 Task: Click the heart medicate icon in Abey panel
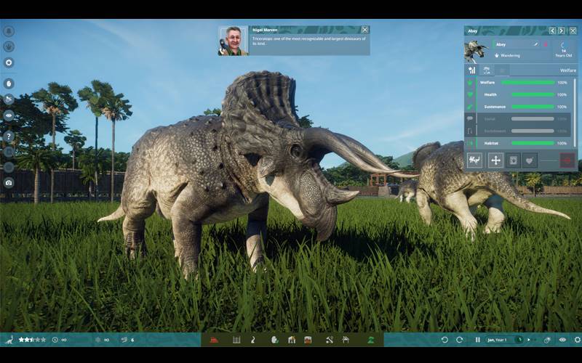click(x=530, y=160)
